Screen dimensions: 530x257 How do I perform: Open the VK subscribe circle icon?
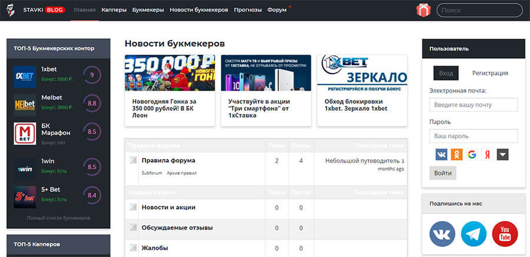pos(442,234)
